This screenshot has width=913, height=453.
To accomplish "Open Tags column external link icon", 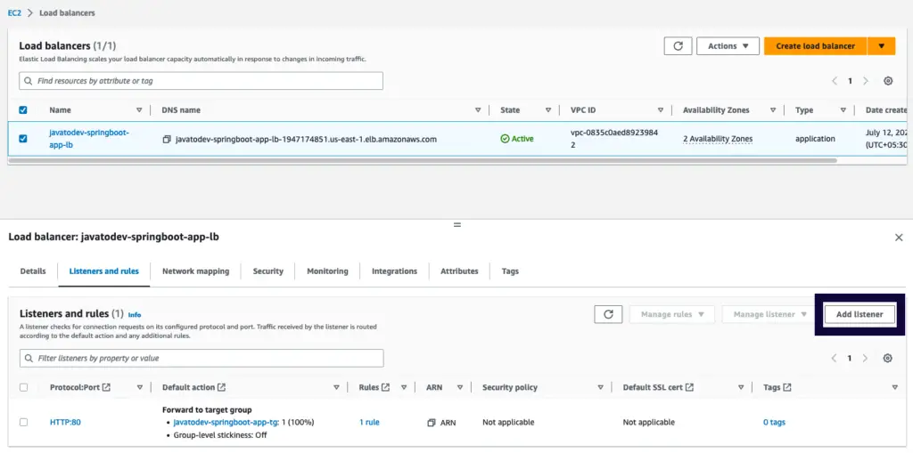I will coord(787,387).
